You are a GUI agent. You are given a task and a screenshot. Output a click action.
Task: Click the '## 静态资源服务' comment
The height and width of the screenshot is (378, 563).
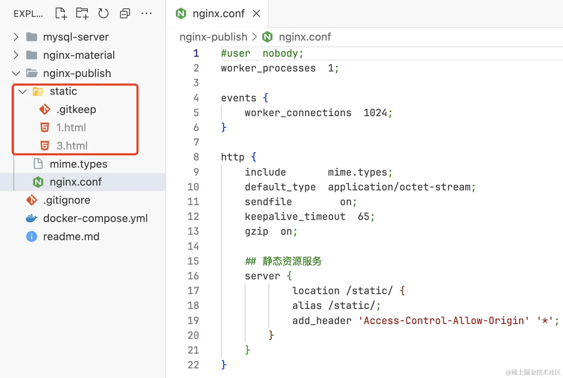coord(283,261)
